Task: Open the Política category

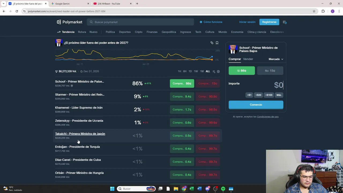Action: [x=110, y=32]
